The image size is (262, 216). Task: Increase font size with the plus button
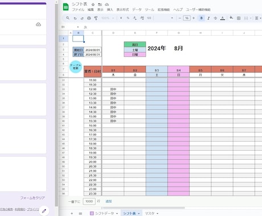pos(194,18)
